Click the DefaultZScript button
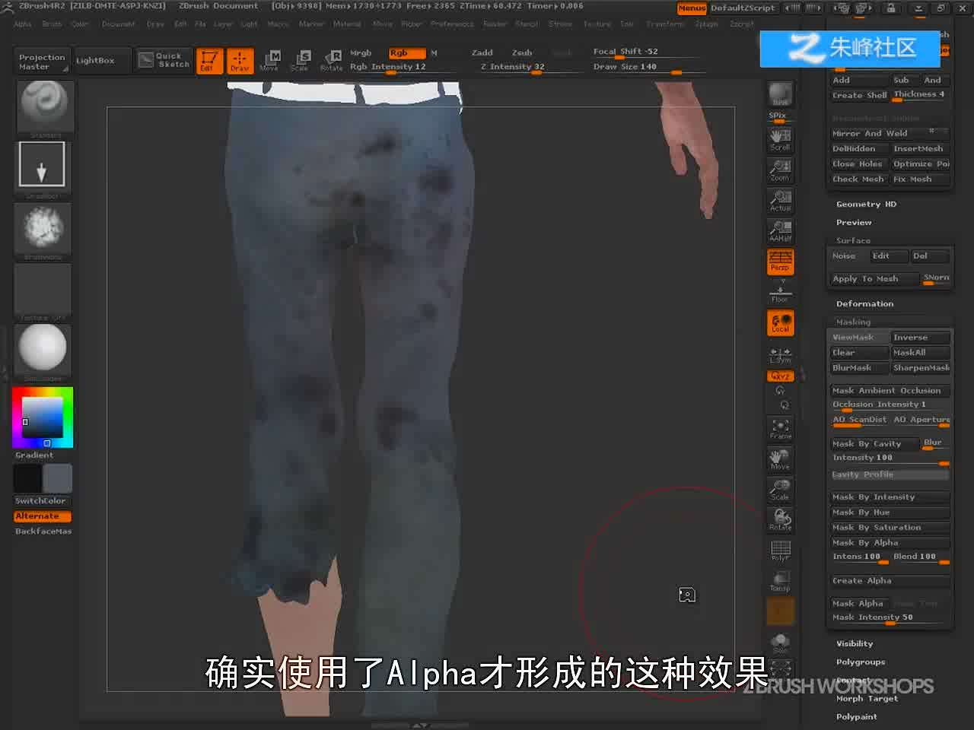This screenshot has width=974, height=730. [x=743, y=8]
